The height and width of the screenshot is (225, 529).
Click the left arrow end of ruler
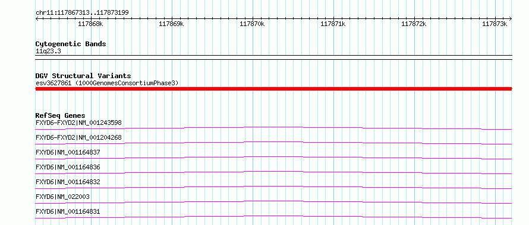pos(37,18)
